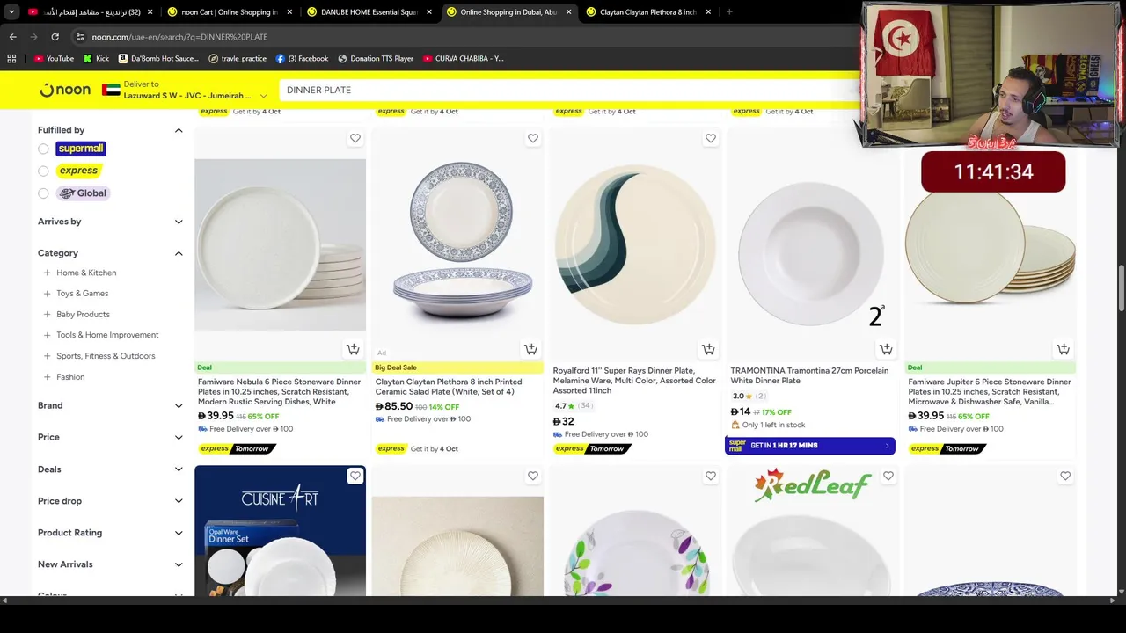Add Famiware Nebula plates to cart

coord(353,349)
